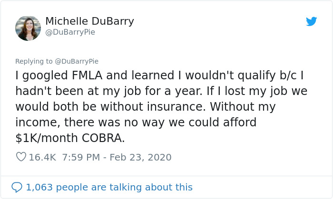Click the name Michelle DuBarry
333x199 pixels.
tap(89, 21)
